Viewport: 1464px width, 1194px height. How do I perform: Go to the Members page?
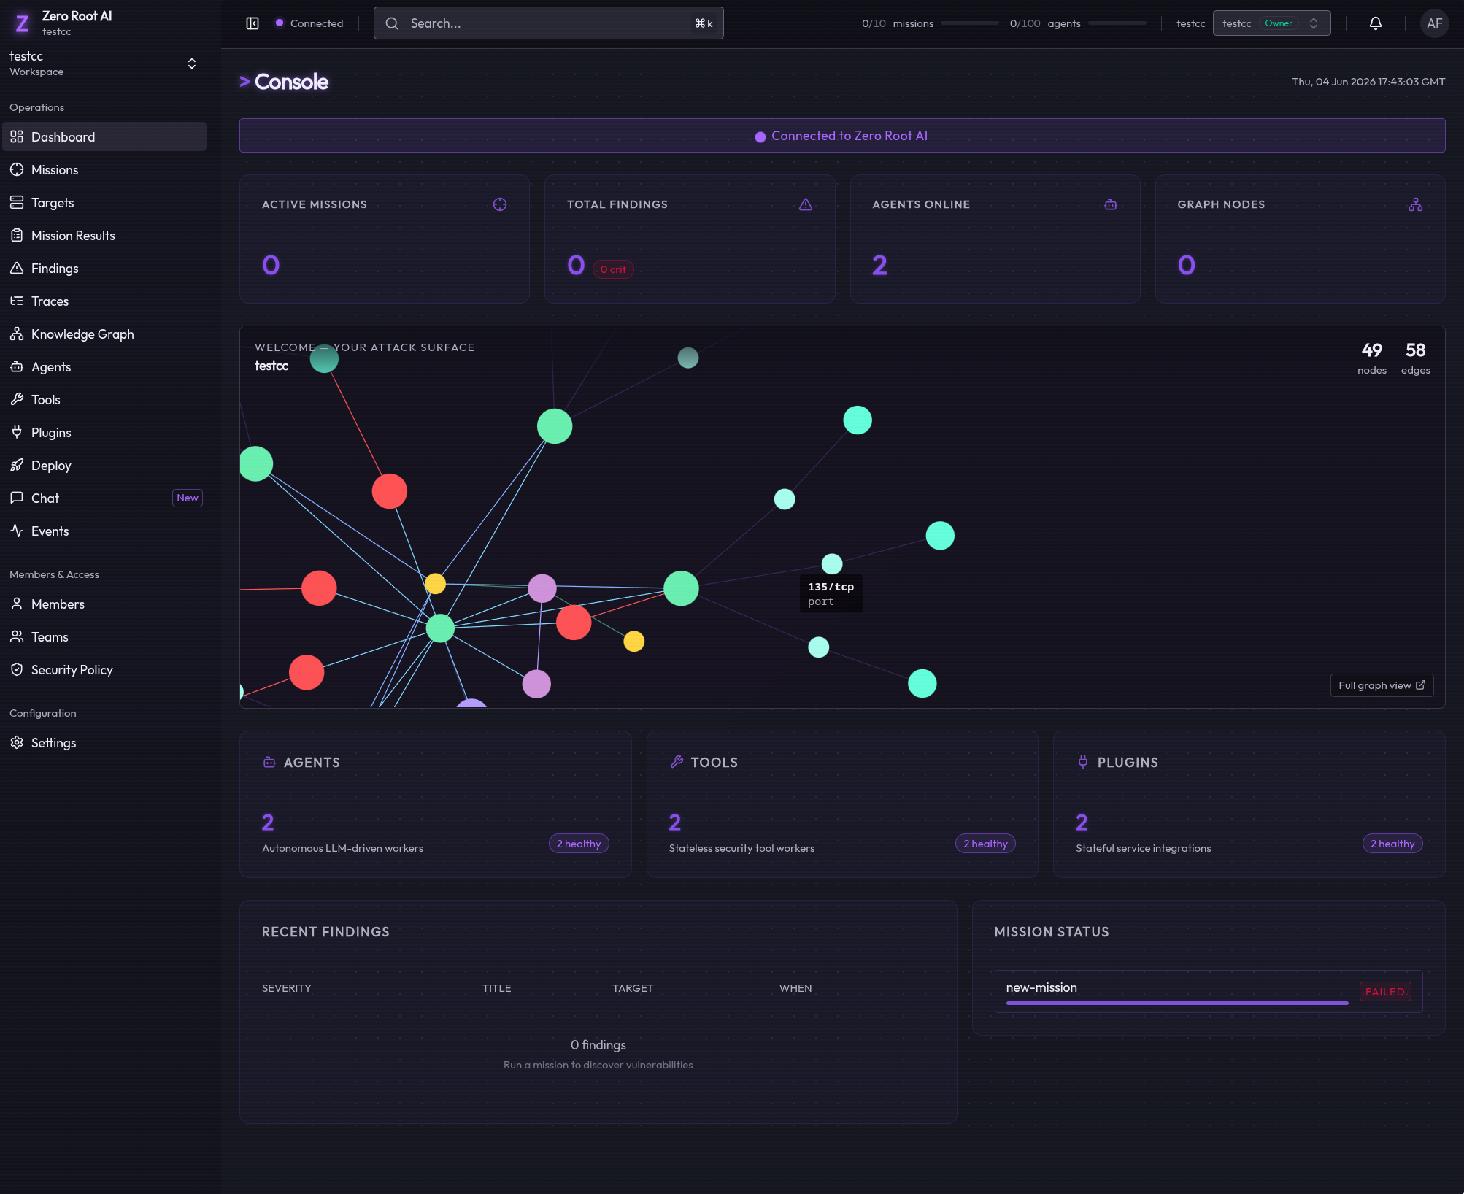[104, 604]
